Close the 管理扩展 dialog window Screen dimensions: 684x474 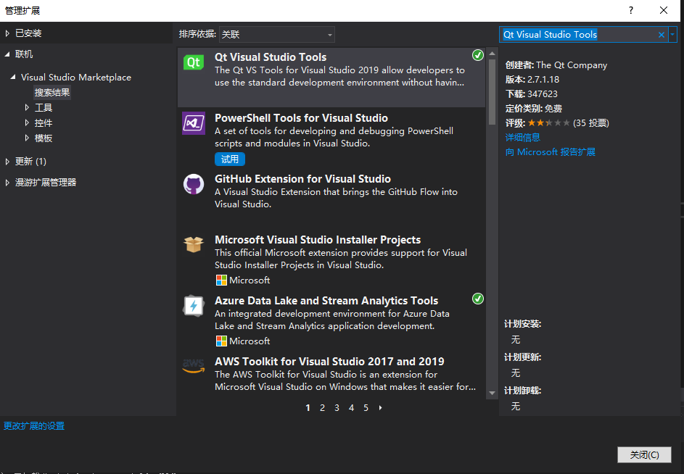pos(664,10)
